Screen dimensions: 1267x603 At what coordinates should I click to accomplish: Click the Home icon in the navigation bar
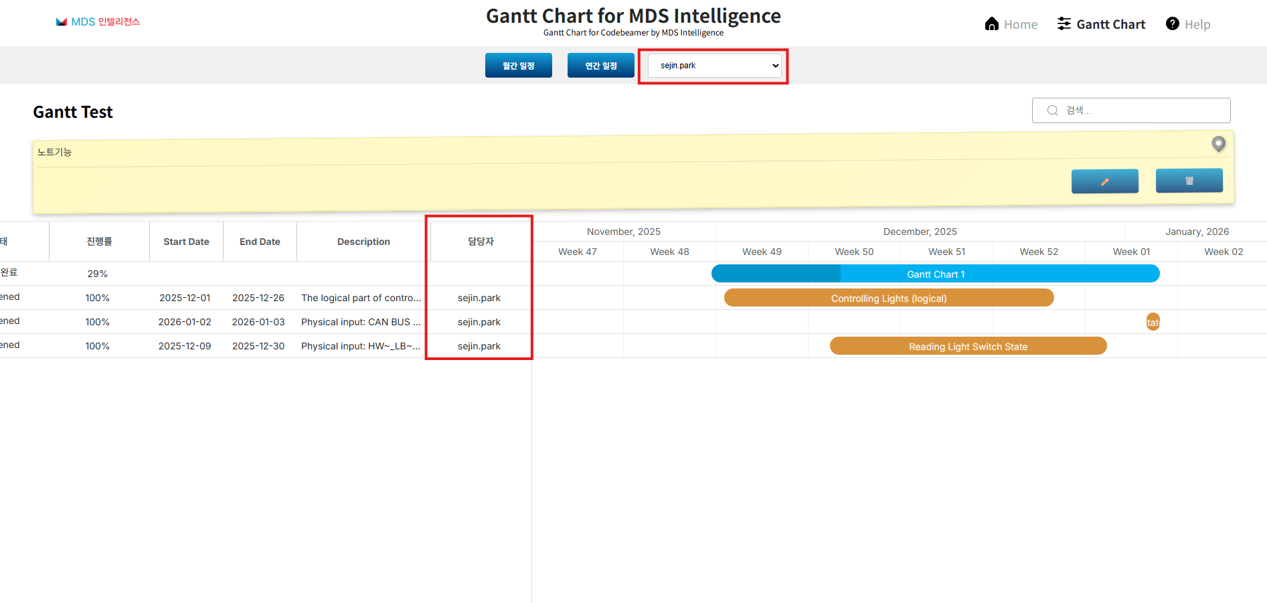[991, 23]
